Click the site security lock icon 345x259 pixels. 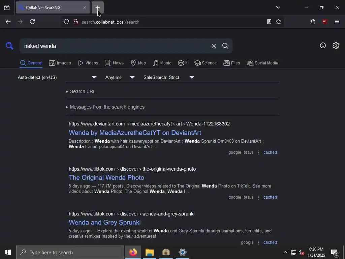tap(76, 22)
